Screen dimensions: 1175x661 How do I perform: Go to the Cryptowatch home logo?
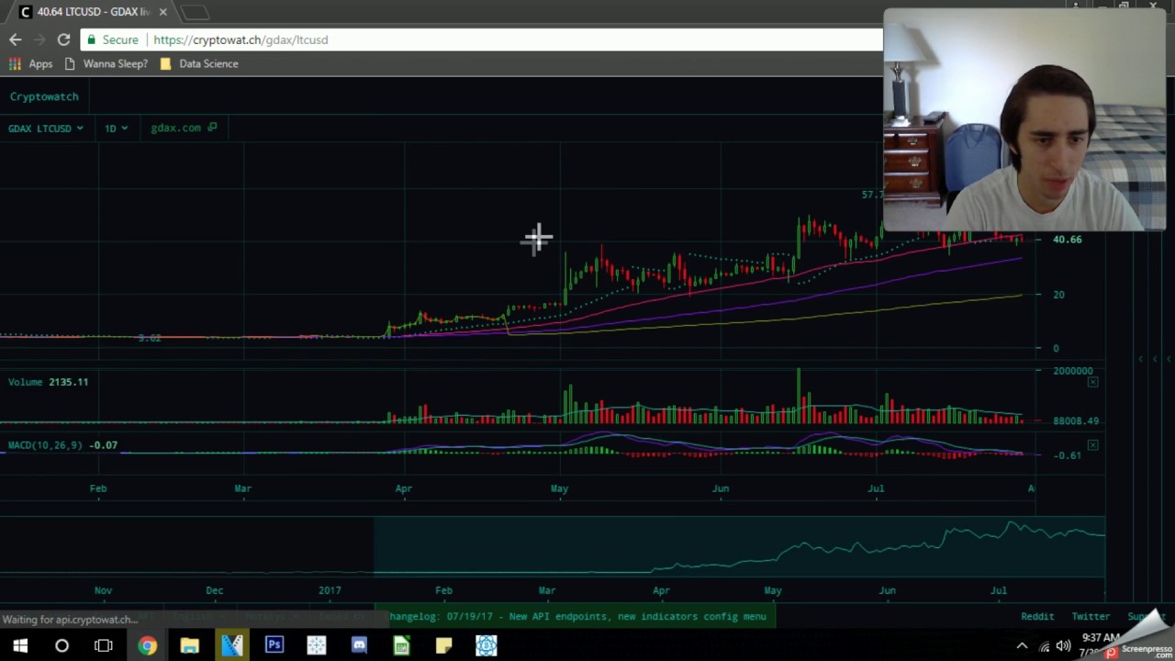44,96
